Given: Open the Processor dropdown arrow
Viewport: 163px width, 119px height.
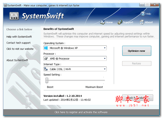Looking at the screenshot, I should pos(105,58).
